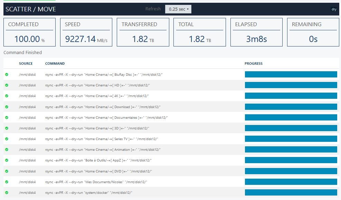
Task: Click green check icon for Mes Documents/Nicolas row
Action: click(7, 182)
